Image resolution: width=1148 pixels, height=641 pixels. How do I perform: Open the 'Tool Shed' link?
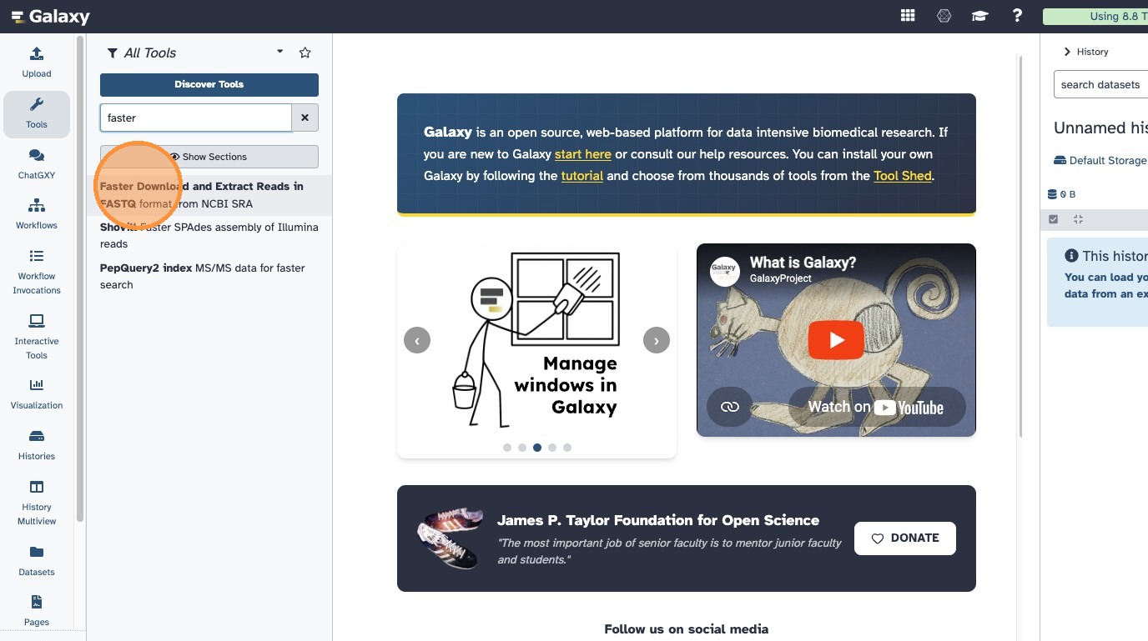[903, 176]
